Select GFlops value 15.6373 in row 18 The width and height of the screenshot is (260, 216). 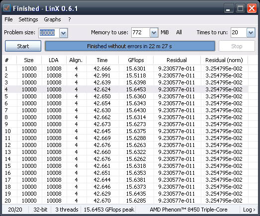tap(136, 187)
